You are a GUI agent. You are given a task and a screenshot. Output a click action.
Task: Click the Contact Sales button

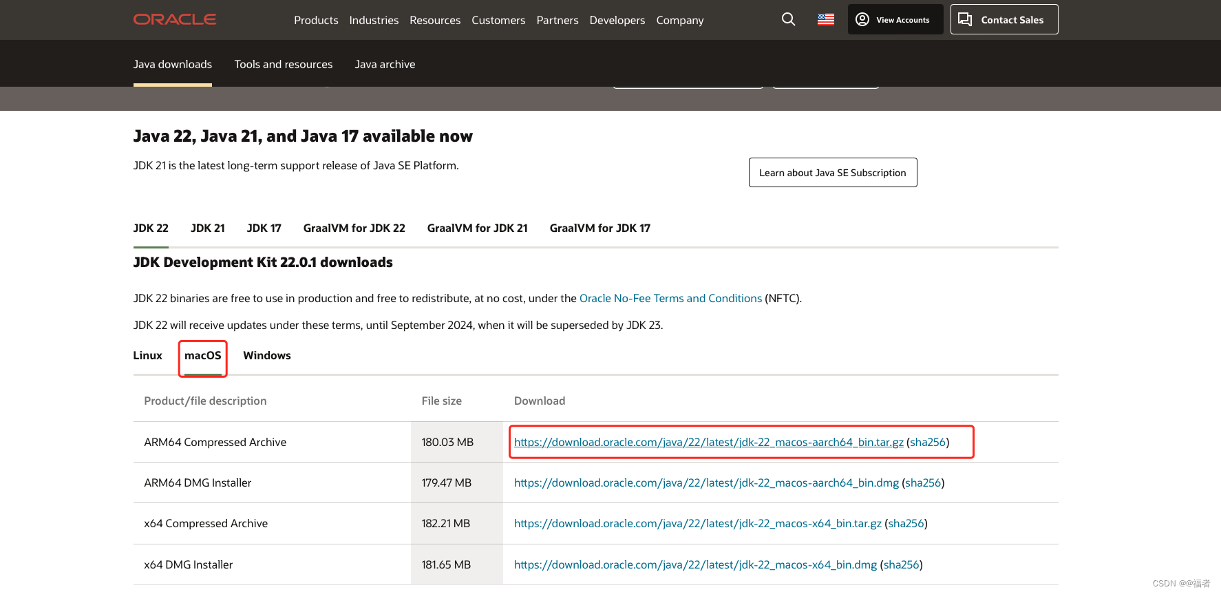pos(1004,19)
